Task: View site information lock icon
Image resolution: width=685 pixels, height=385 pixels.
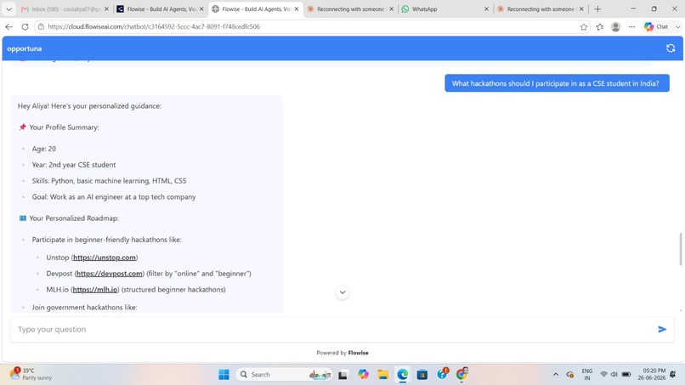Action: click(41, 26)
